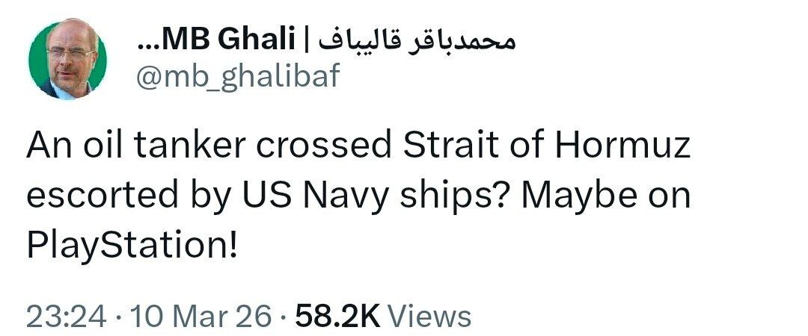Click the dot separator before the date
808x336 pixels.
click(x=118, y=316)
